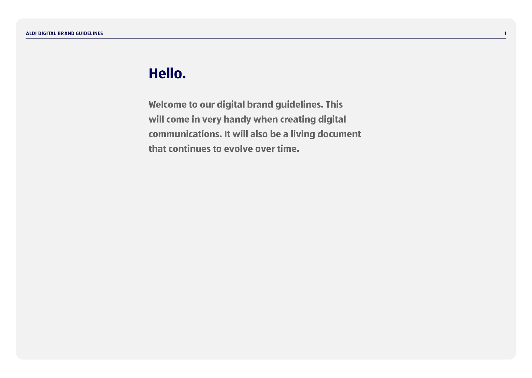Screen dimensions: 532x378
Task: Click the word guidelines. in first line
Action: point(299,104)
